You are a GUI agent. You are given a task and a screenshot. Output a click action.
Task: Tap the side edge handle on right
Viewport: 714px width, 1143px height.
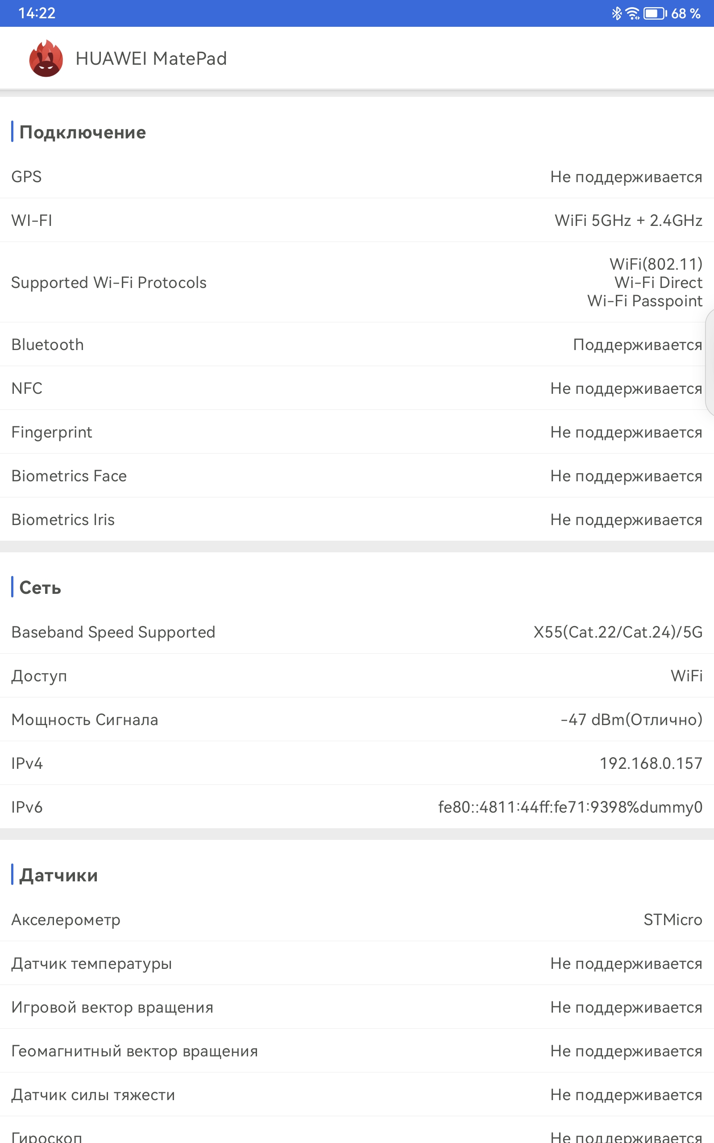pos(709,363)
